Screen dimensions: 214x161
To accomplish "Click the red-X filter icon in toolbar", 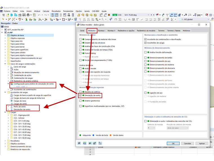I will tap(157, 15).
